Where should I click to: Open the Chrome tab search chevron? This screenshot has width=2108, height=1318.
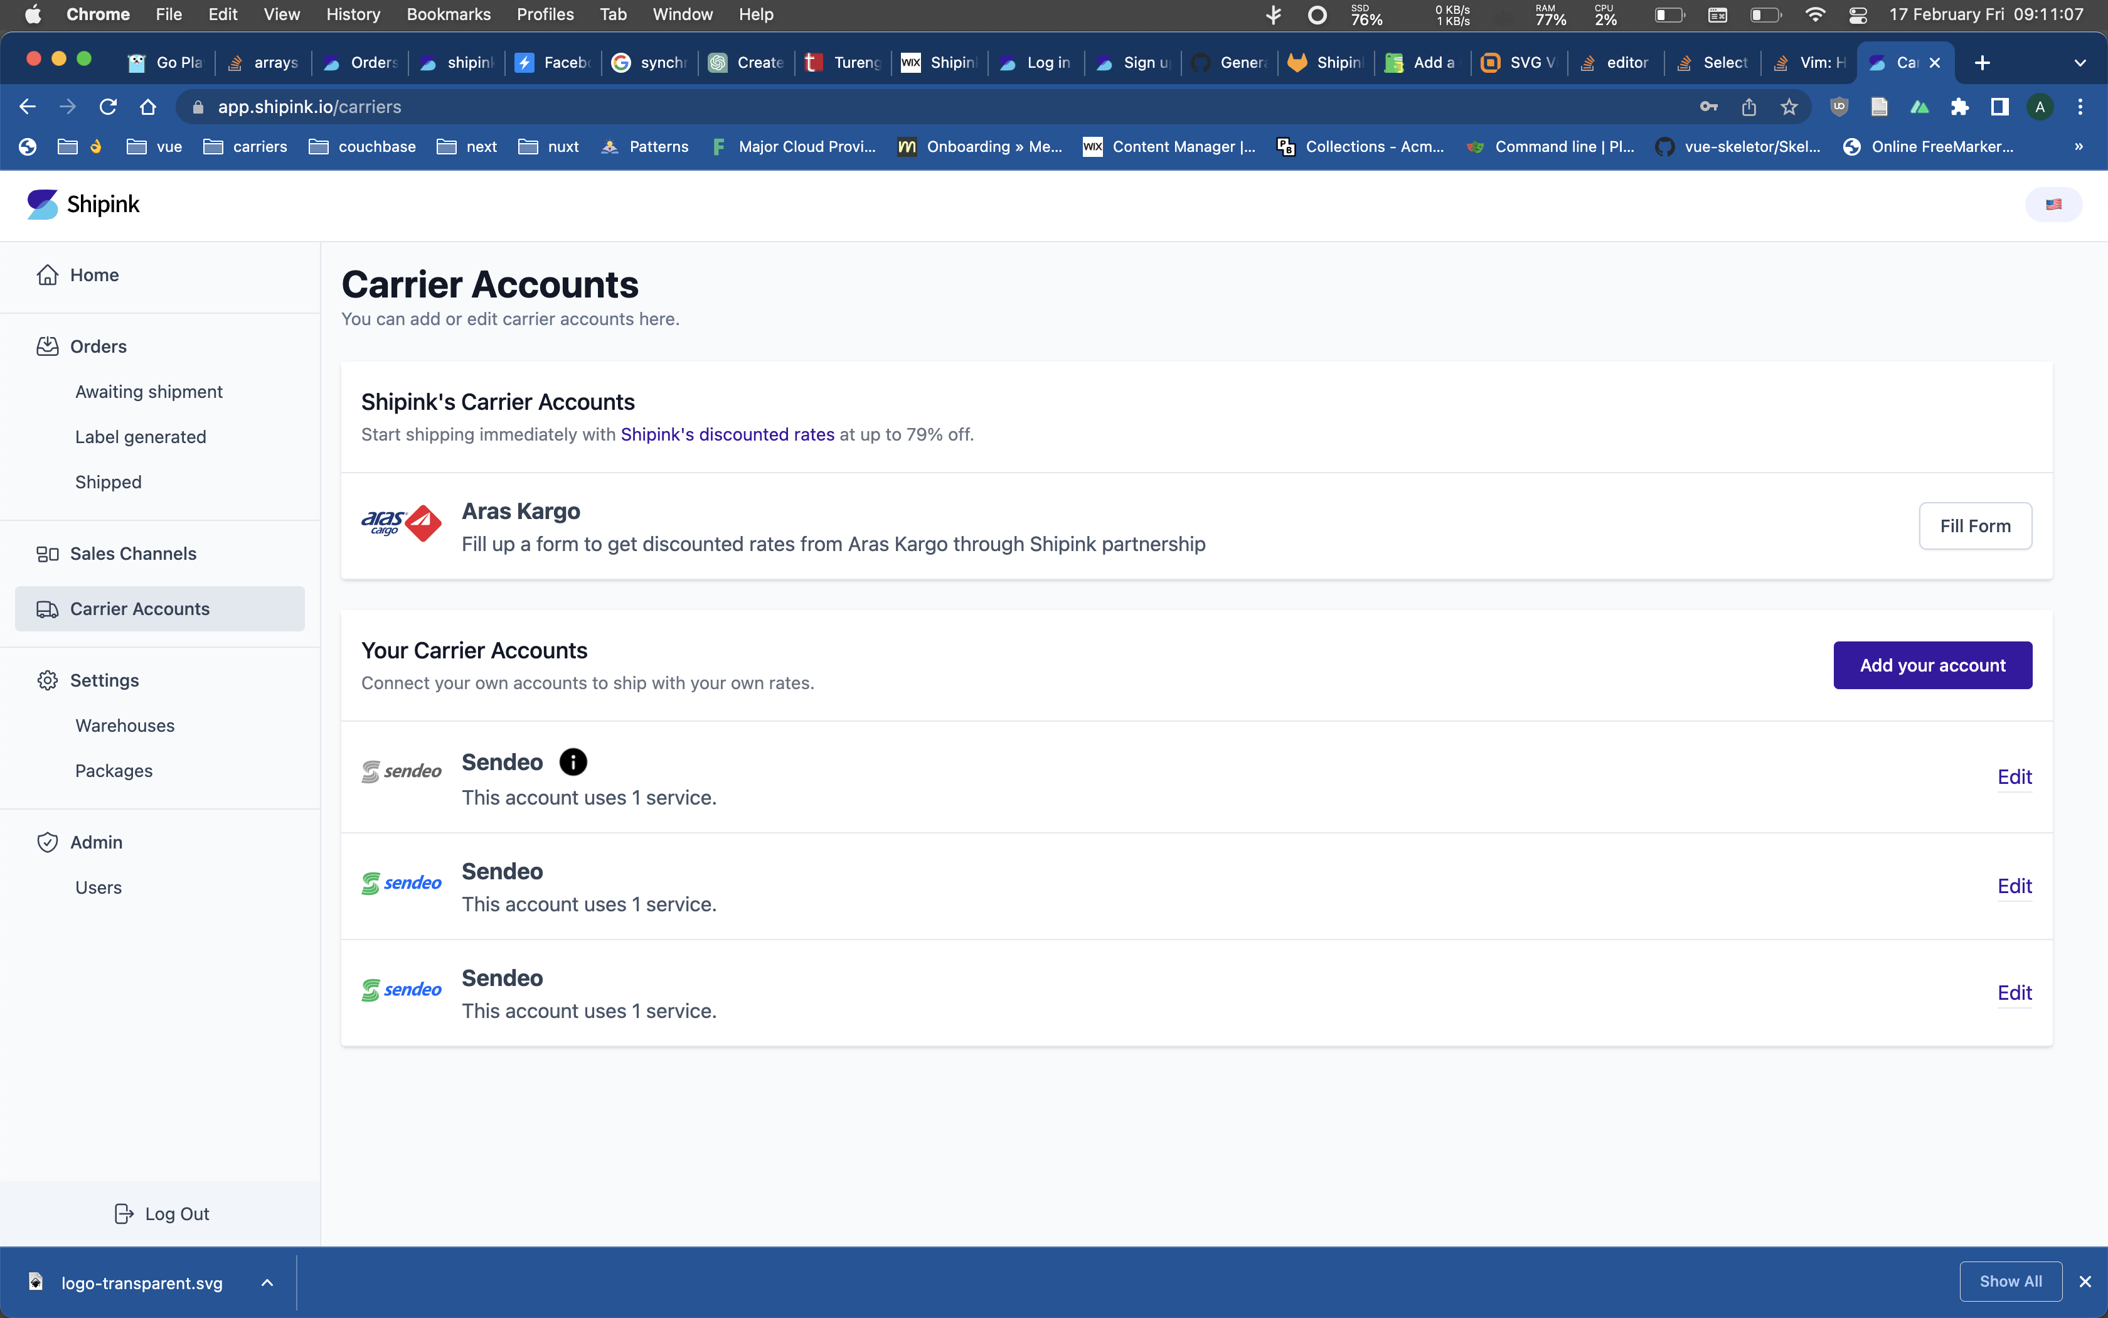pyautogui.click(x=2080, y=62)
